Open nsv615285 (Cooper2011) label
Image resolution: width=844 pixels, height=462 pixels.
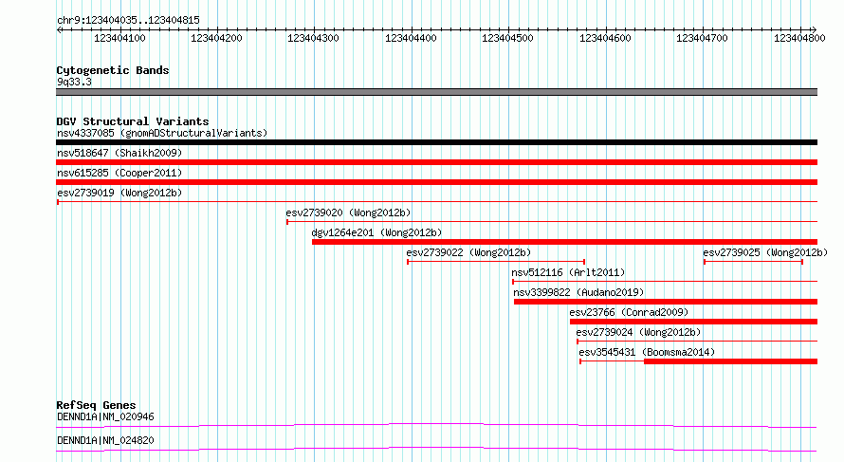(119, 173)
